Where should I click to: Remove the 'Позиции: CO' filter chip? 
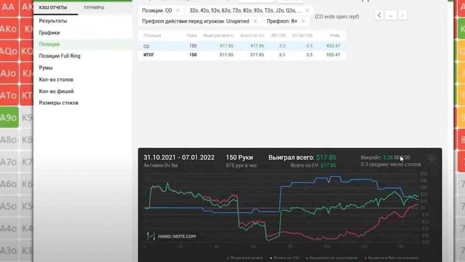pos(178,10)
